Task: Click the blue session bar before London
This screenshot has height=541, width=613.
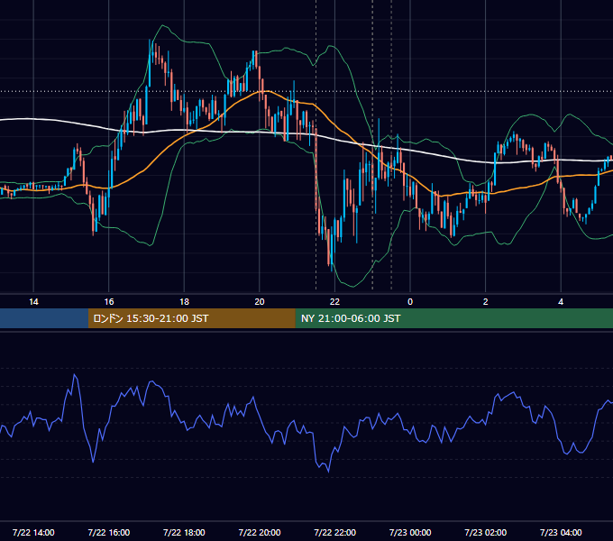Action: pos(44,318)
